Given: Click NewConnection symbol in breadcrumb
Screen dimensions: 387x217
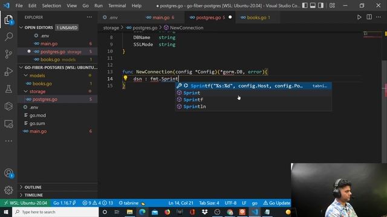Looking at the screenshot, I should point(187,28).
